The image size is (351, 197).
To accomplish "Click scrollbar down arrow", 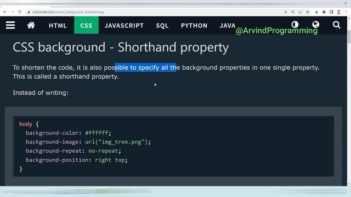I will click(349, 184).
